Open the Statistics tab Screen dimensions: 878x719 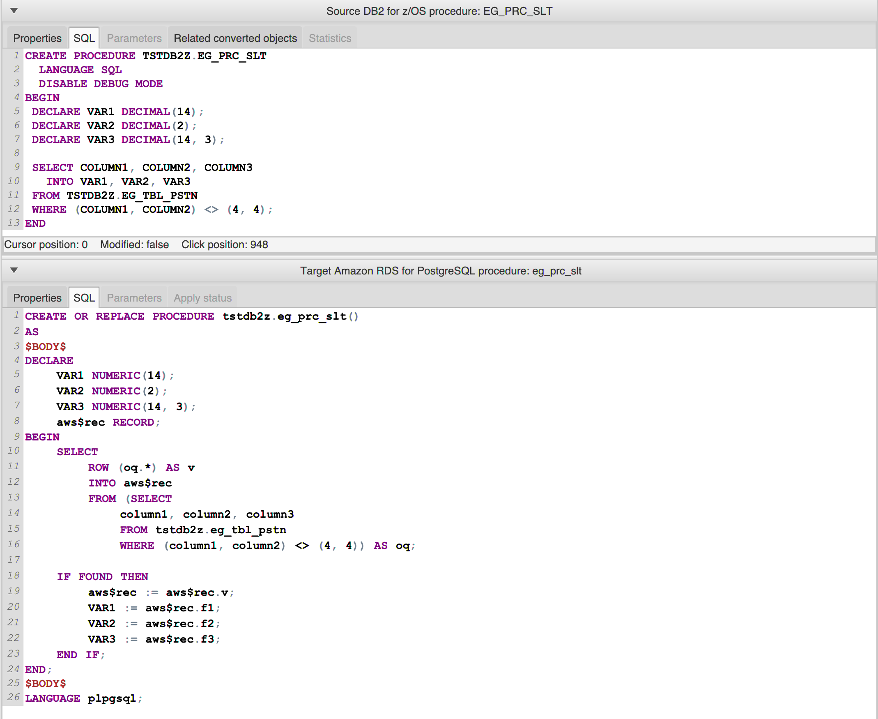[x=329, y=38]
